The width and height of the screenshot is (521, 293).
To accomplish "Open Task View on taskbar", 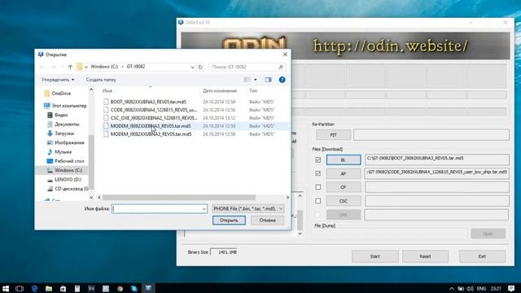I will click(20, 288).
